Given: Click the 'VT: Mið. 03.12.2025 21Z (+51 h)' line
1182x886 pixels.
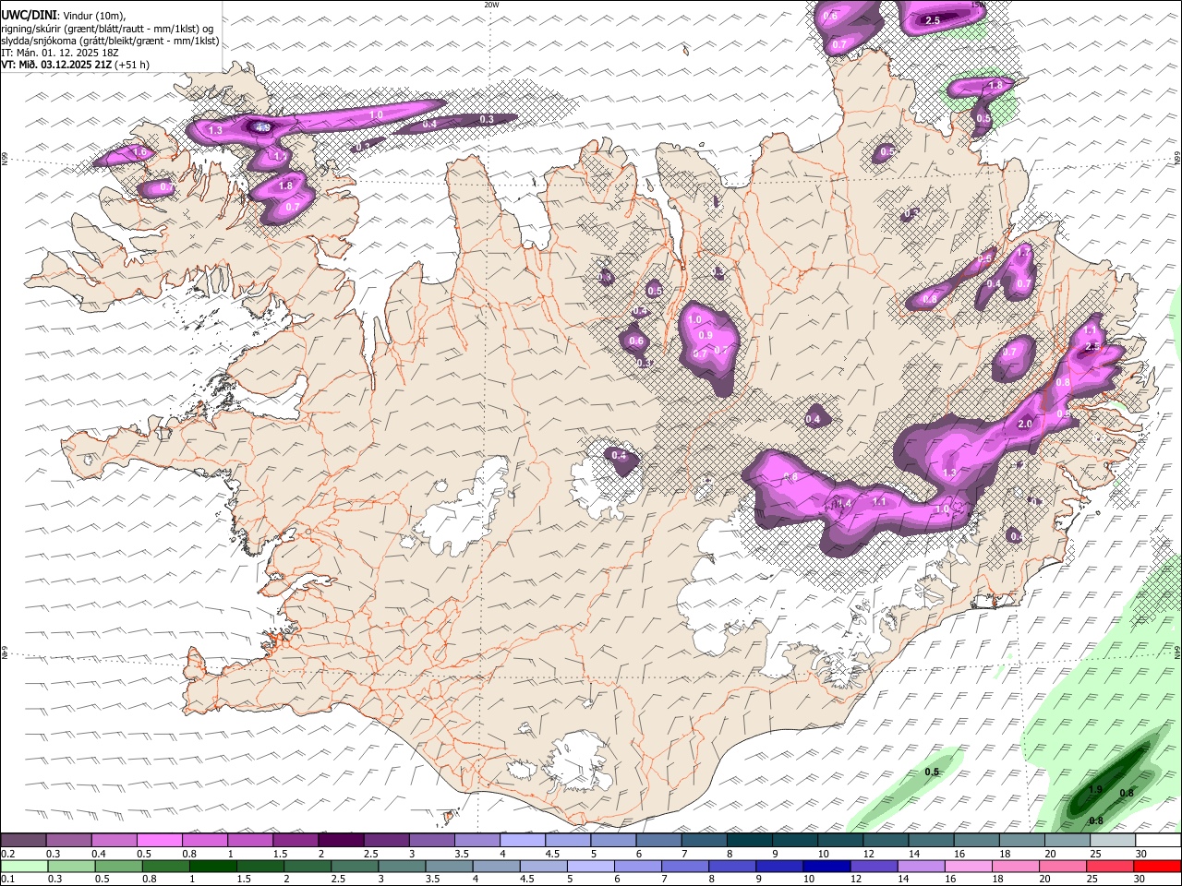Looking at the screenshot, I should click(x=75, y=65).
